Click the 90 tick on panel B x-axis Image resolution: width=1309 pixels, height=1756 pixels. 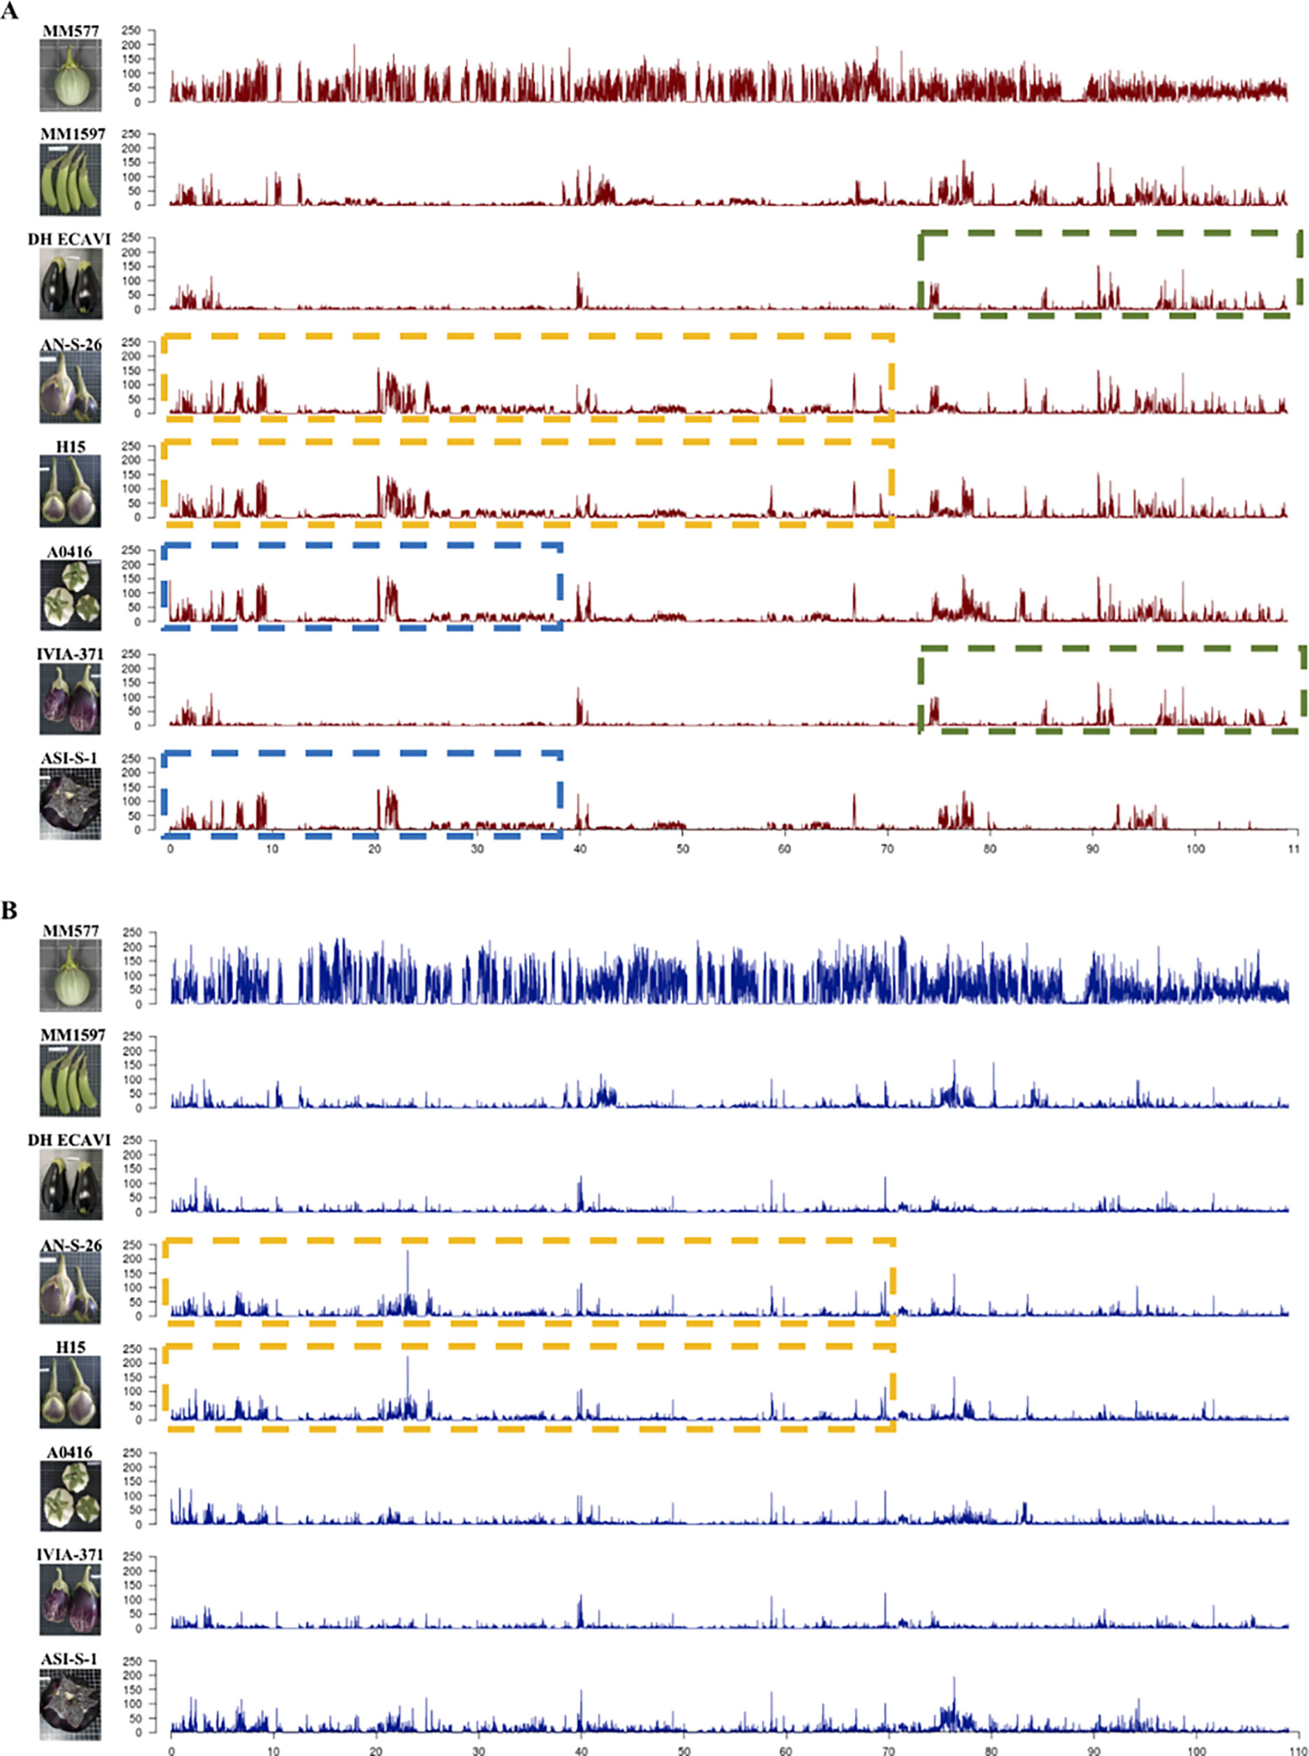click(x=1093, y=1750)
